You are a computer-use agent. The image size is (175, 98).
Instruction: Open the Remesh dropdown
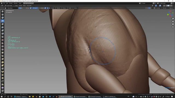pyautogui.click(x=165, y=8)
